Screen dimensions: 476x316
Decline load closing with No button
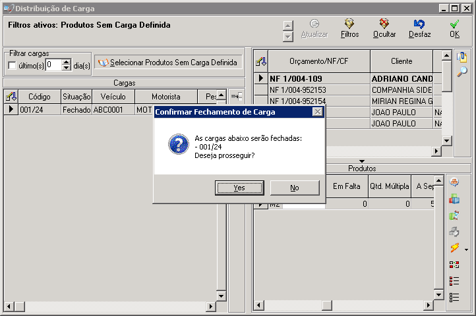pos(295,188)
